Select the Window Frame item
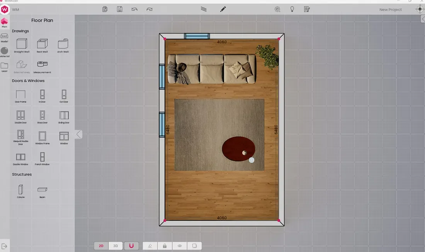The width and height of the screenshot is (425, 252). [x=42, y=138]
